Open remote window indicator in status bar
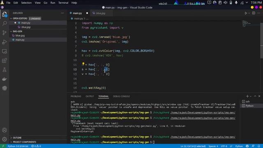The width and height of the screenshot is (263, 148). (3, 146)
